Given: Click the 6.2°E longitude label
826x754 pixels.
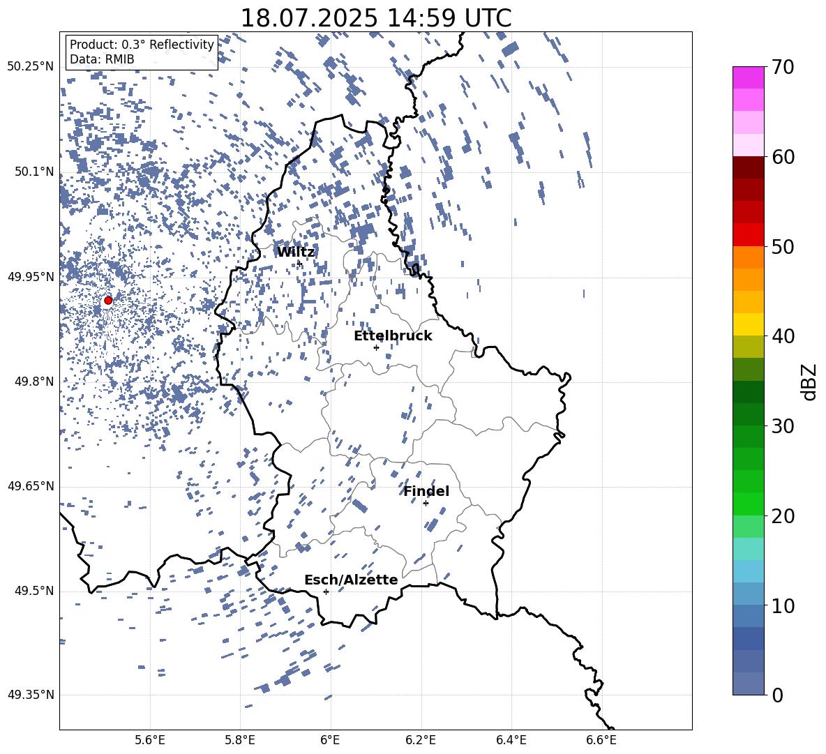Looking at the screenshot, I should pos(421,740).
